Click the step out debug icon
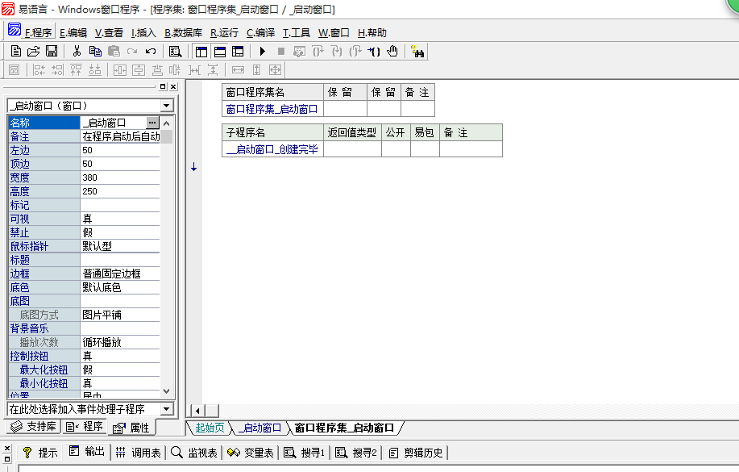Viewport: 739px width, 472px height. (x=355, y=51)
